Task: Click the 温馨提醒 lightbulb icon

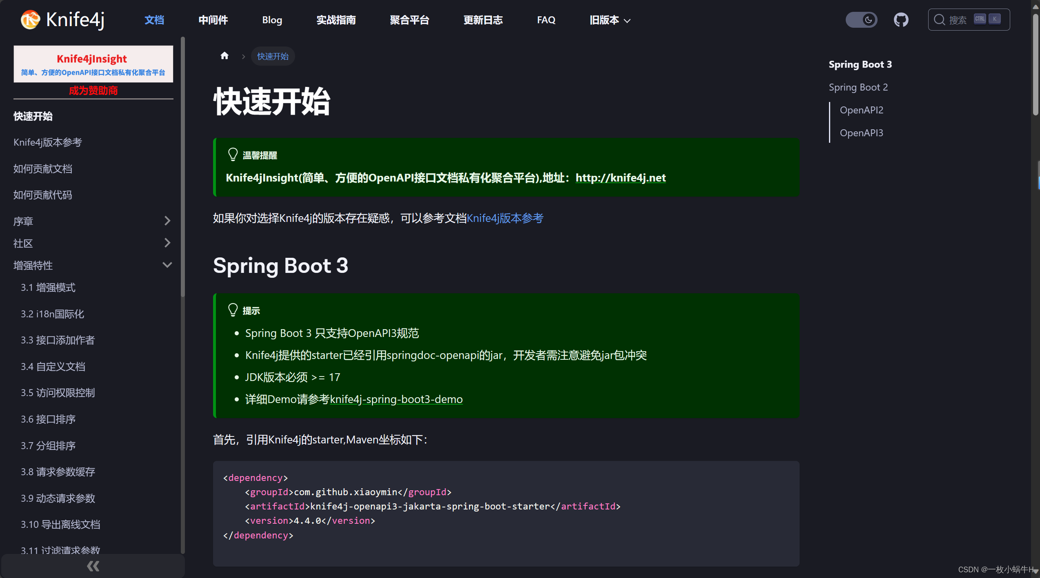Action: (233, 155)
